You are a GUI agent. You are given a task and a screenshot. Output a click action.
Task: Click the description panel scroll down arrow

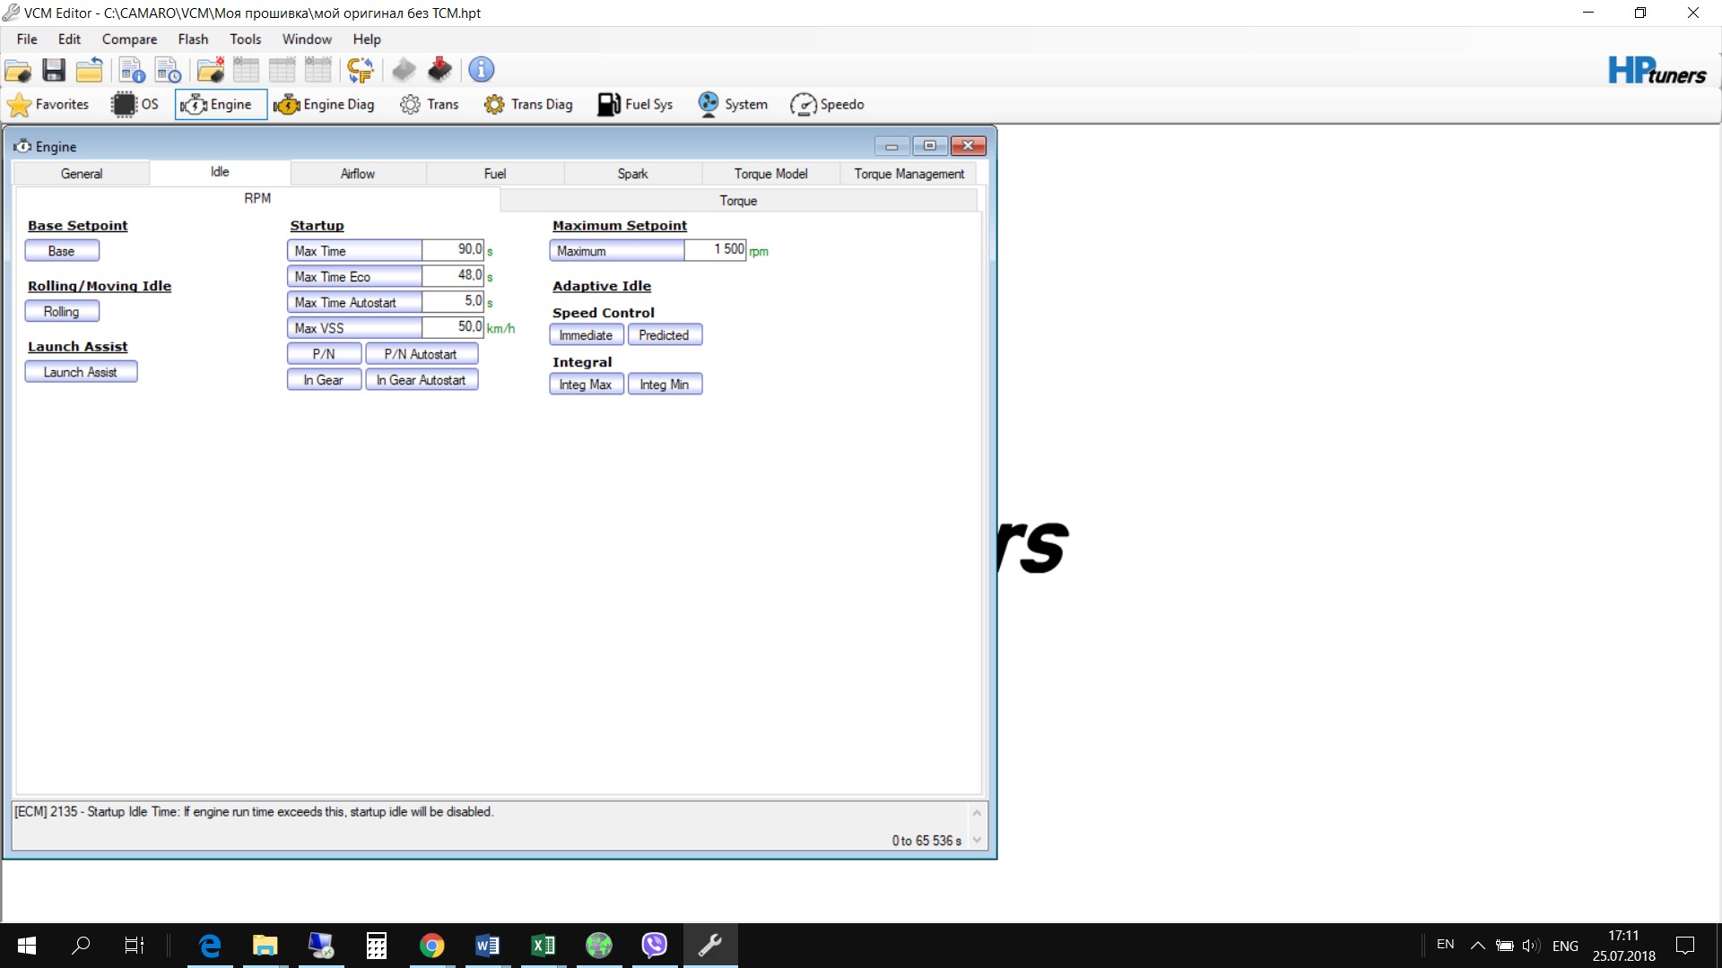[977, 841]
